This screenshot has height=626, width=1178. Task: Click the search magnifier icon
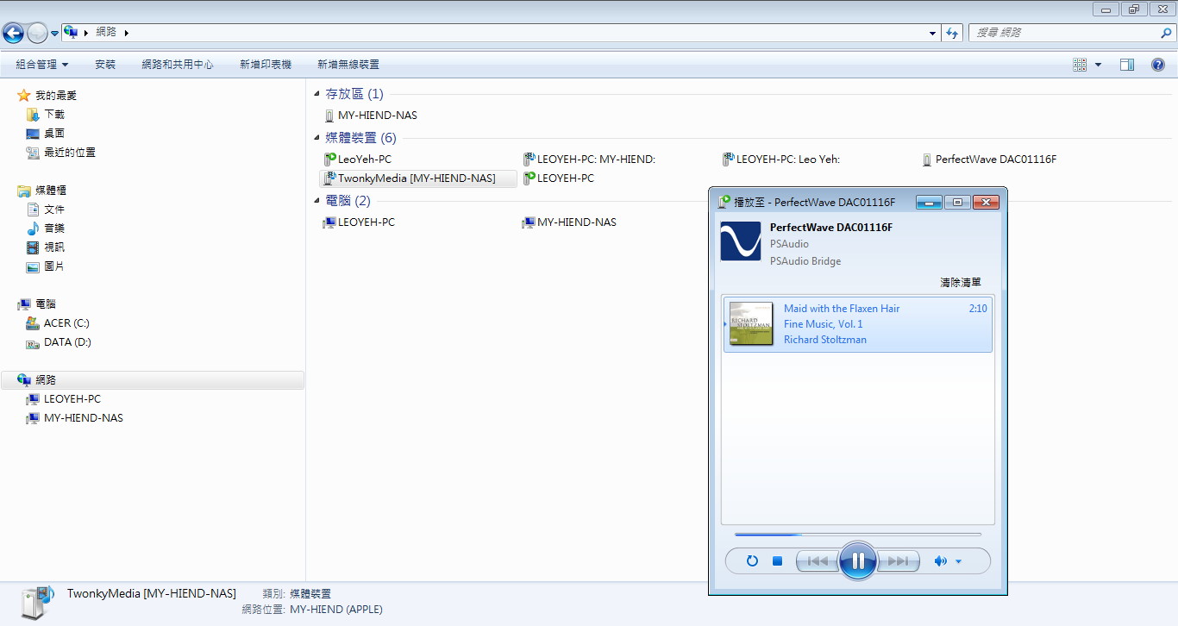coord(1166,33)
